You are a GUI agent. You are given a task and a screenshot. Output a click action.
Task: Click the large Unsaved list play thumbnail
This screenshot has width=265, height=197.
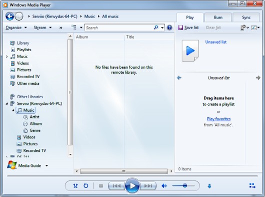pos(190,51)
